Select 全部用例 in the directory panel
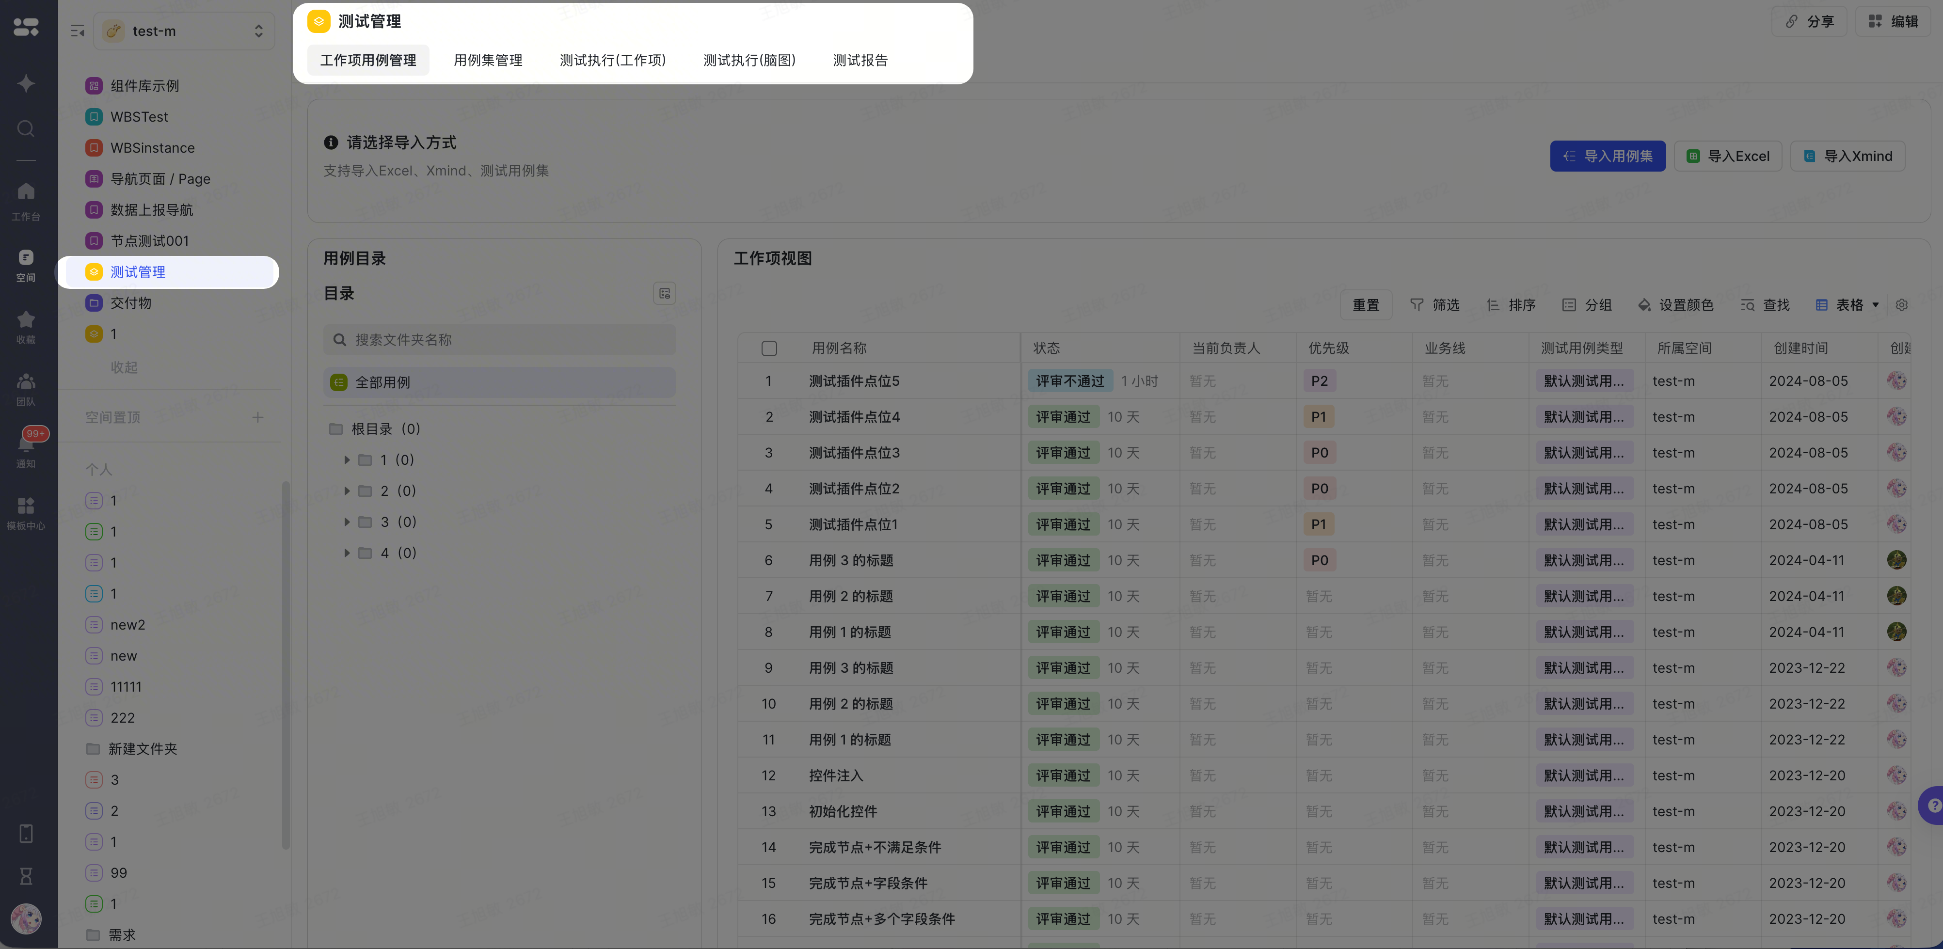The height and width of the screenshot is (949, 1943). [499, 382]
